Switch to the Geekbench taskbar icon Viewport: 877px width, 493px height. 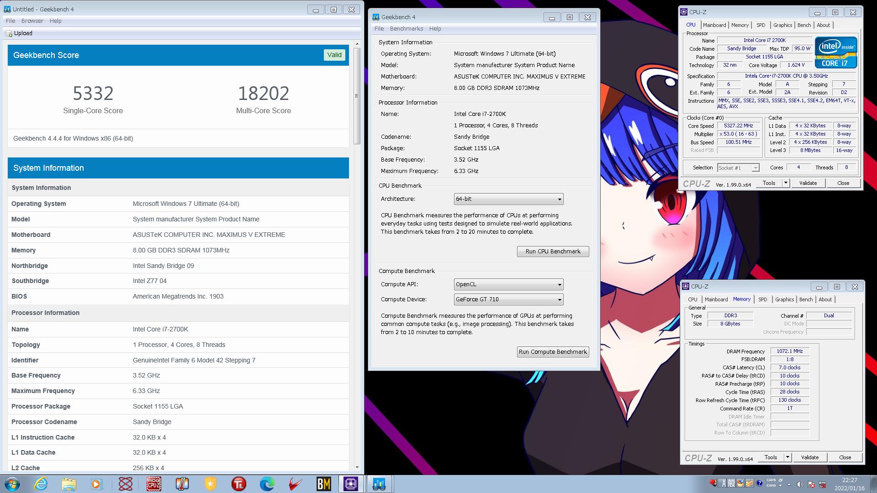tap(379, 484)
